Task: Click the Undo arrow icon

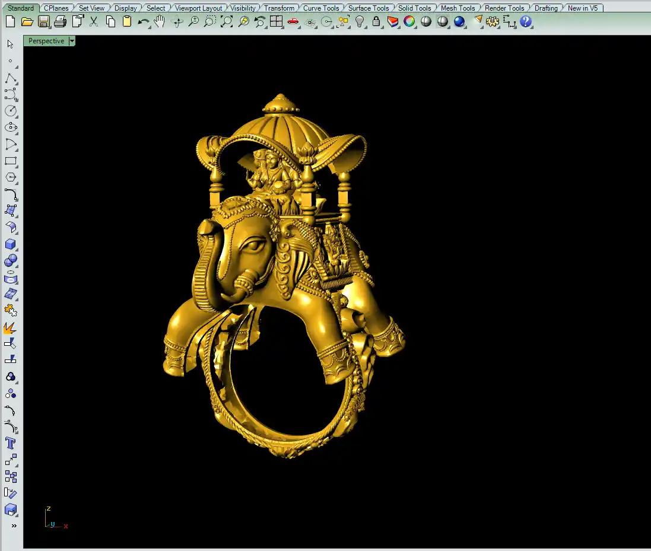Action: pyautogui.click(x=143, y=22)
